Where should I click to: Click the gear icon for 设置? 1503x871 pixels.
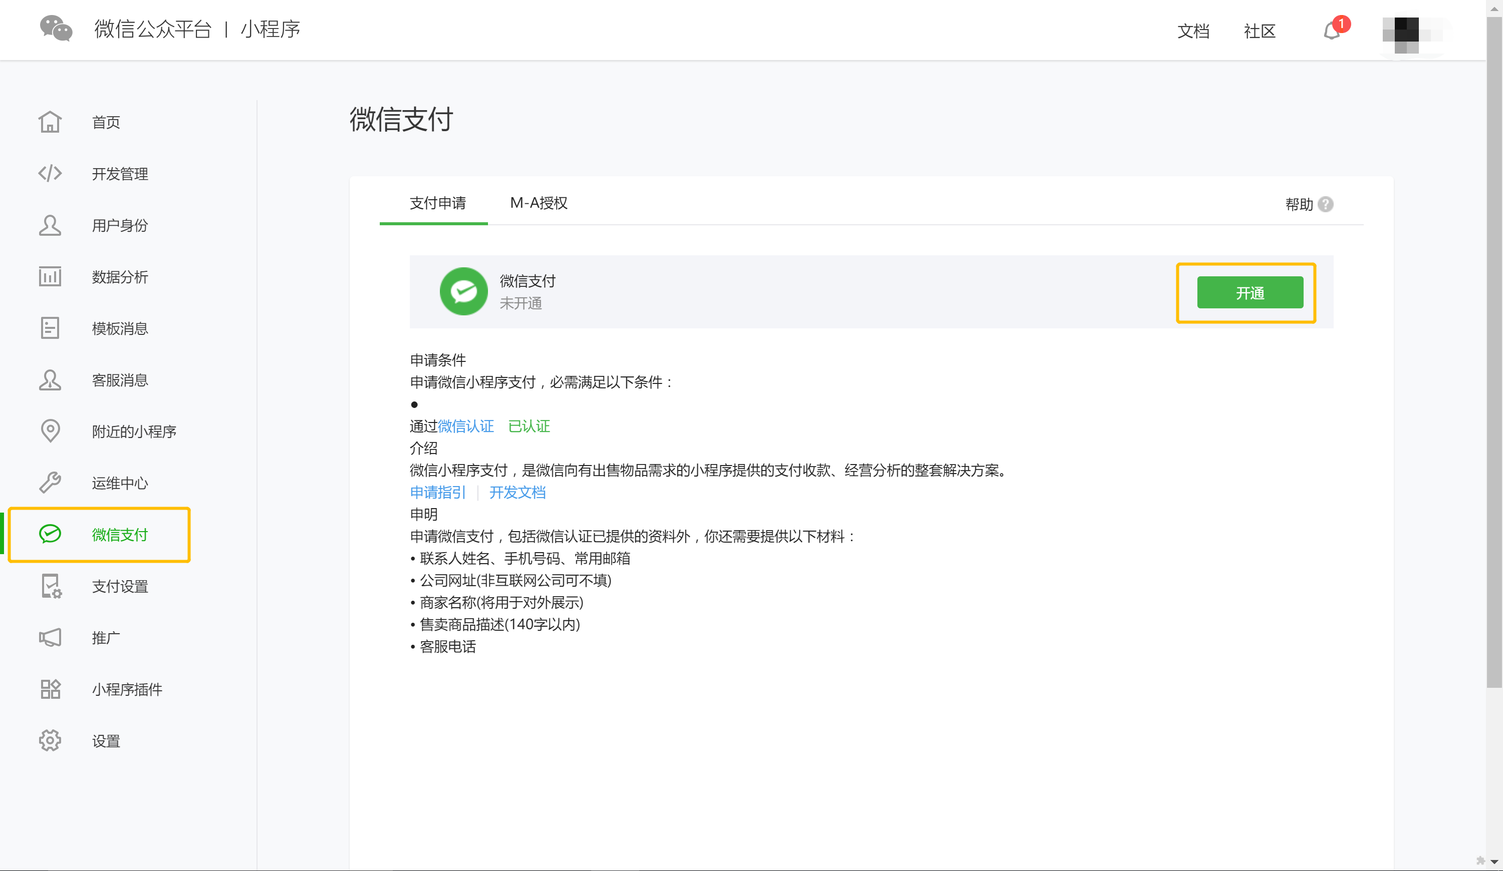point(50,740)
